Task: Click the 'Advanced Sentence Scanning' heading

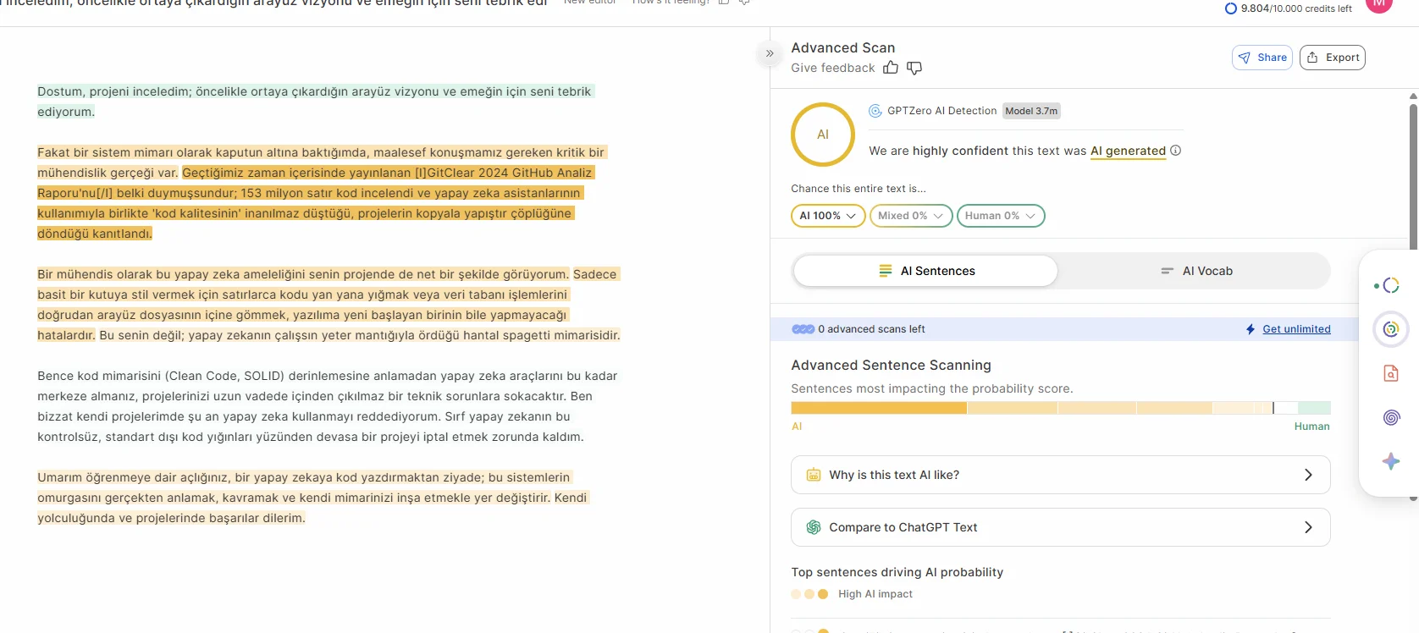Action: [891, 365]
